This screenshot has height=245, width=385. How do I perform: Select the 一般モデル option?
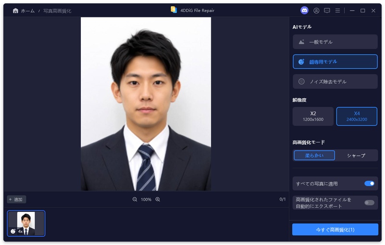coord(335,42)
